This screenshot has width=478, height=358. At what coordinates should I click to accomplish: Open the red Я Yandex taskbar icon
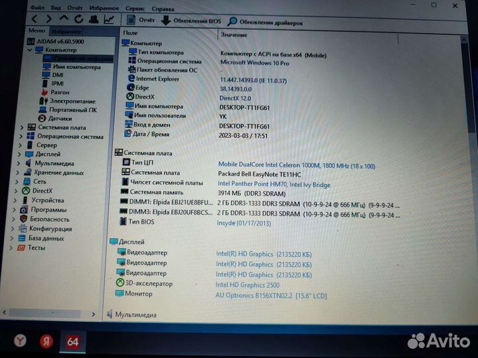46,341
